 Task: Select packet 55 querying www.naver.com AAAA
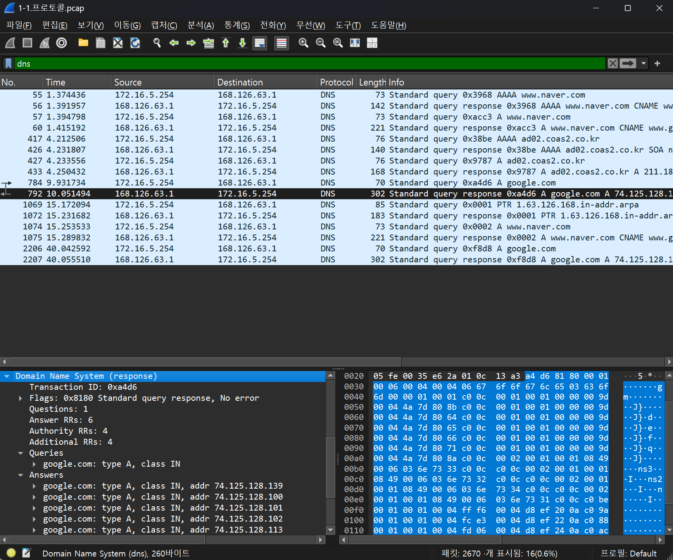[x=336, y=95]
